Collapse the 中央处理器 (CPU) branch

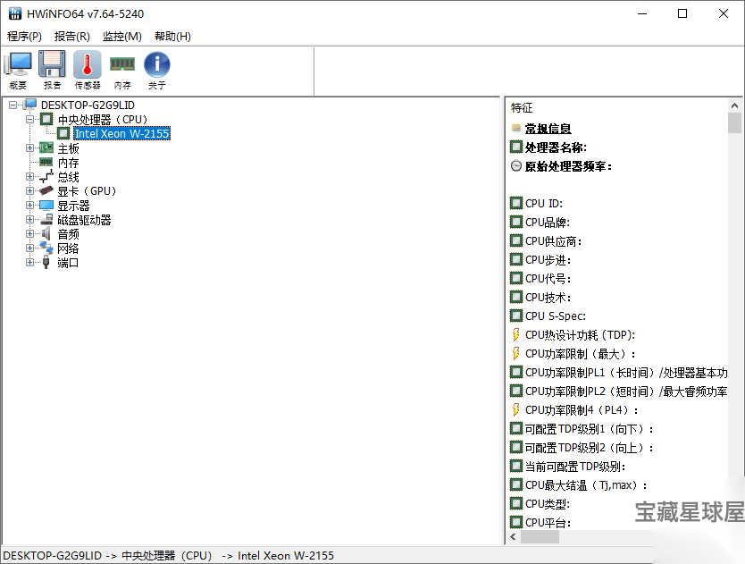tap(30, 119)
